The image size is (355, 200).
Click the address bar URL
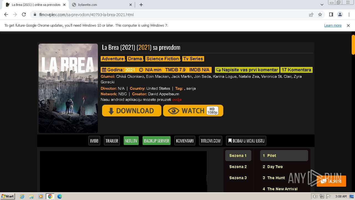pyautogui.click(x=87, y=14)
